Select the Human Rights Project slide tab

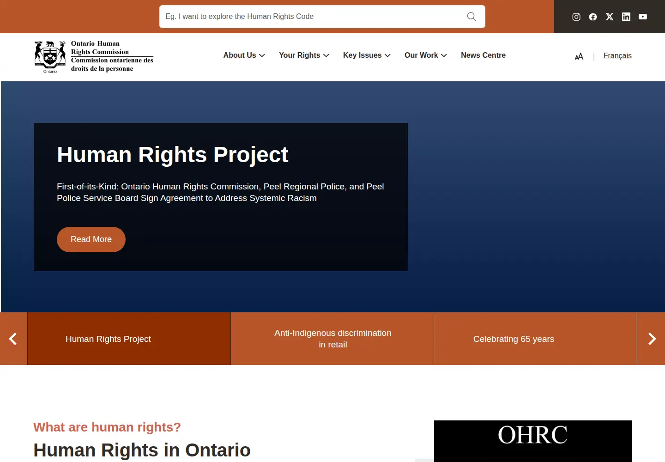pos(129,339)
